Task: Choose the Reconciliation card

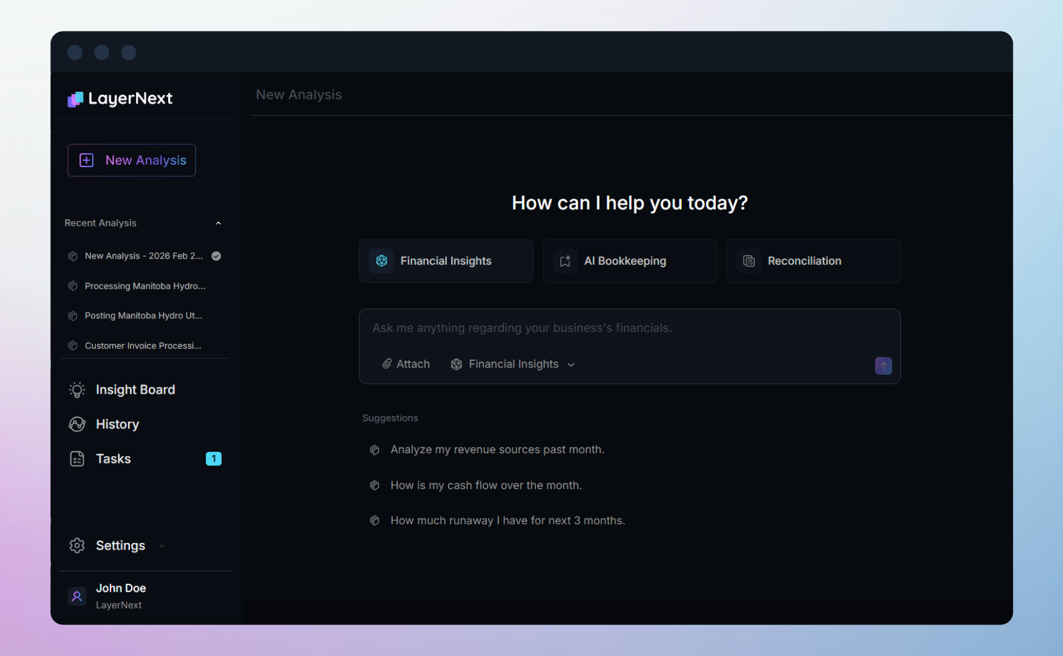Action: (813, 261)
